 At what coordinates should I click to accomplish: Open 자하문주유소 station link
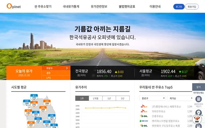[159, 111]
